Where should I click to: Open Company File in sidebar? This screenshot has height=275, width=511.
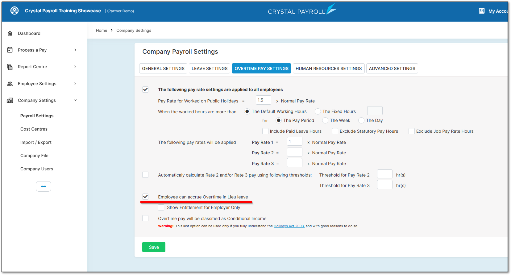pyautogui.click(x=34, y=156)
